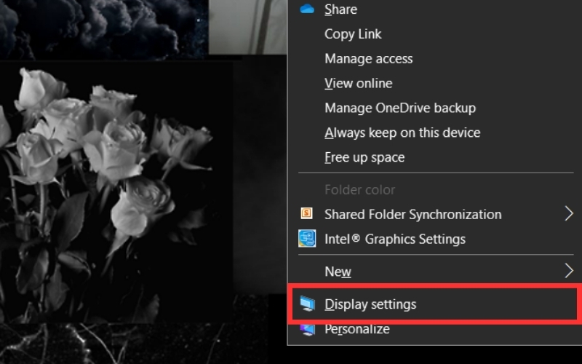Viewport: 582px width, 364px height.
Task: Select the New menu entry
Action: click(338, 272)
